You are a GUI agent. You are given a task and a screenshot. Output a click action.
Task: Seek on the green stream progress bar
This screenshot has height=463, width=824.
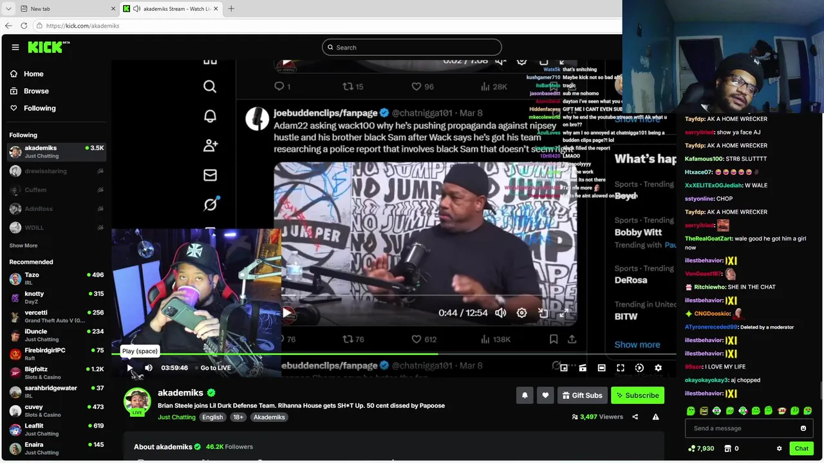[x=393, y=354]
